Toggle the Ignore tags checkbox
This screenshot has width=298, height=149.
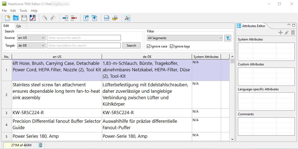[172, 46]
